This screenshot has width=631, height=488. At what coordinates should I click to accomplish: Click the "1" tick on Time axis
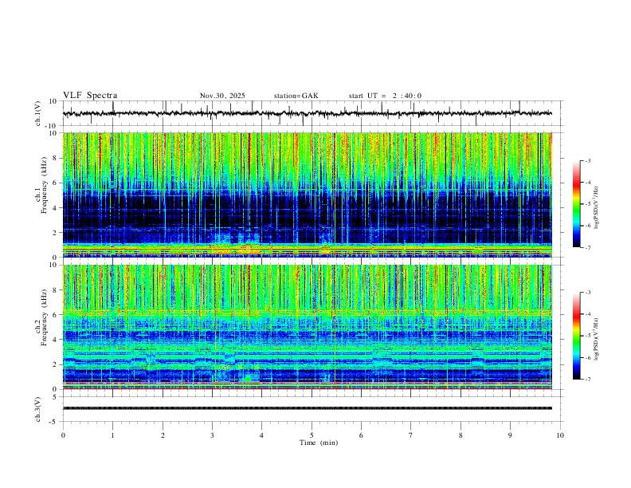[112, 435]
